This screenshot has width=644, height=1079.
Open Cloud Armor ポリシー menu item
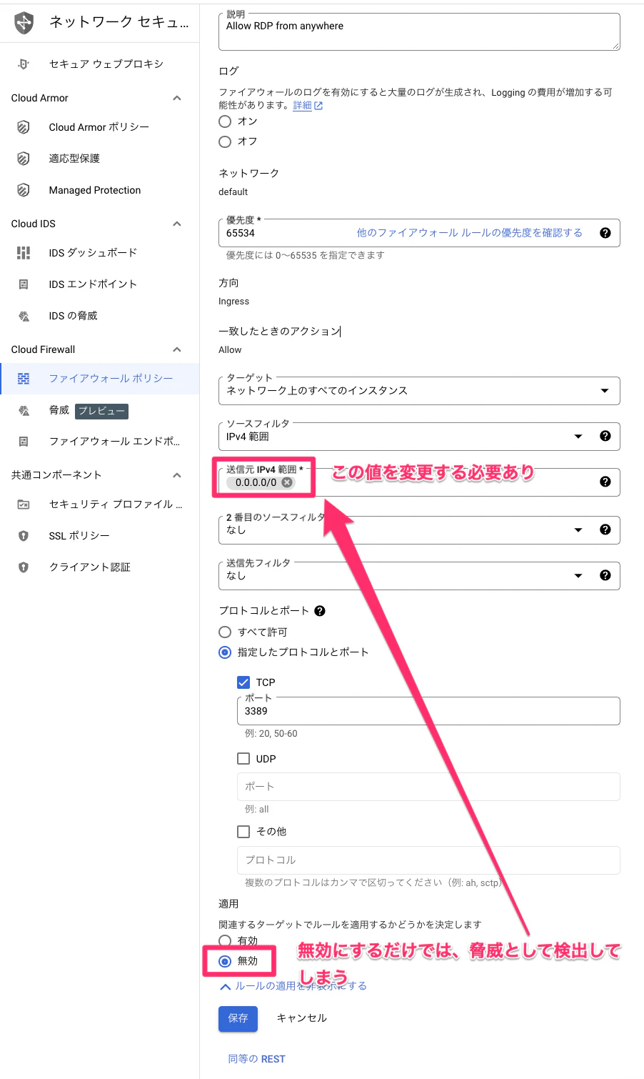coord(100,127)
